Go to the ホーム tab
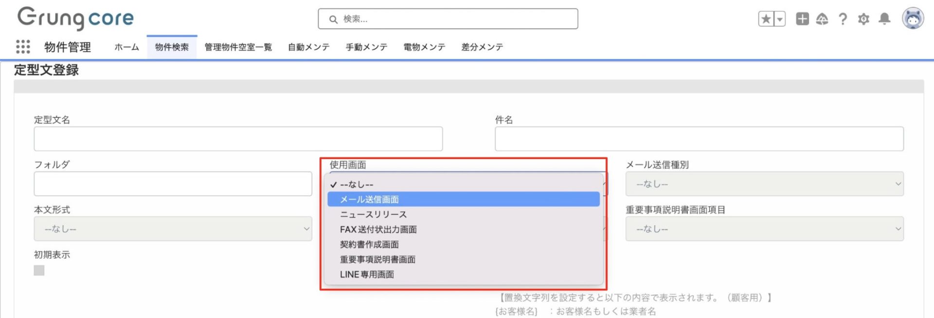 pyautogui.click(x=126, y=47)
